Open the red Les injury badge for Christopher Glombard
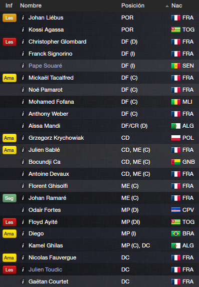 [10, 42]
